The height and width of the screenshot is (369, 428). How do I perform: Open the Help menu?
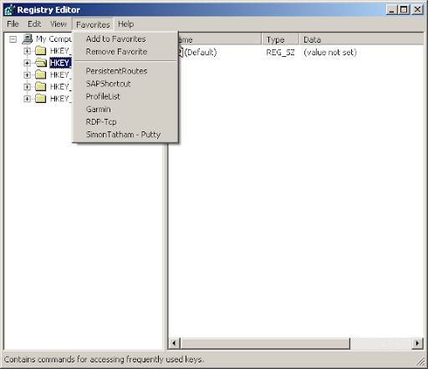point(125,24)
